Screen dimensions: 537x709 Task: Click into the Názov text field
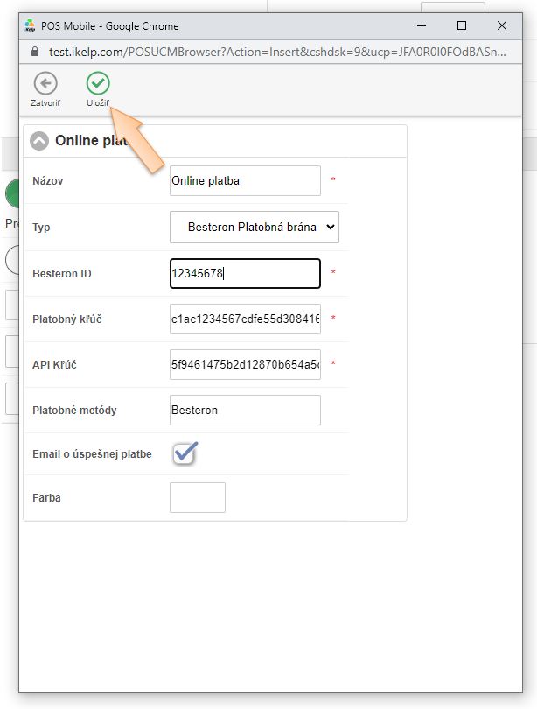pos(245,181)
